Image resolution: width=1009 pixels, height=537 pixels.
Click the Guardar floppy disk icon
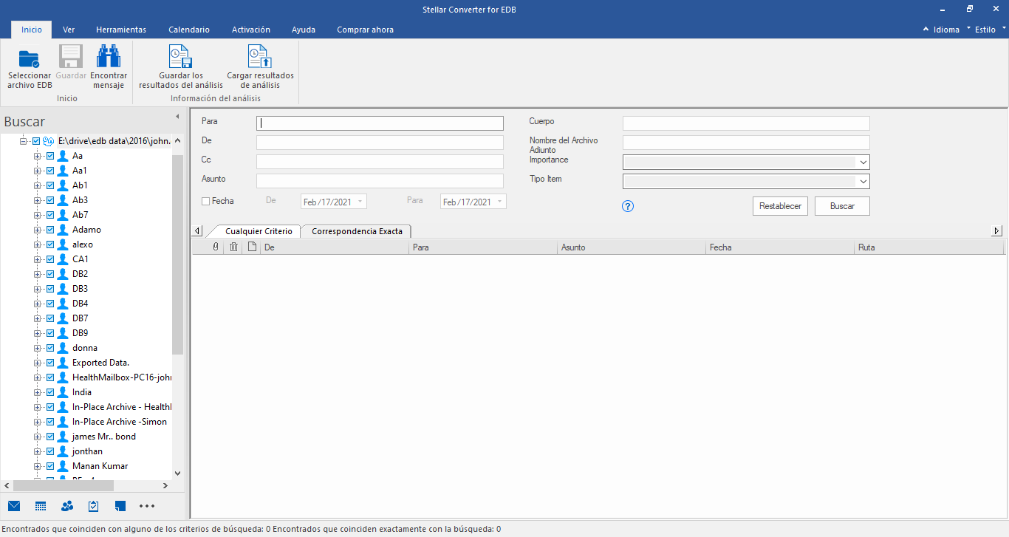pos(71,58)
